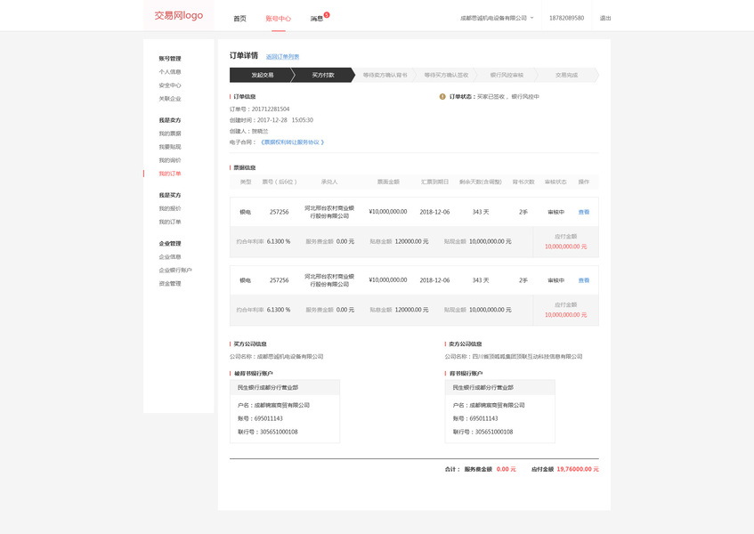The width and height of the screenshot is (754, 534).
Task: Click order number 201712281504
Action: coord(271,109)
